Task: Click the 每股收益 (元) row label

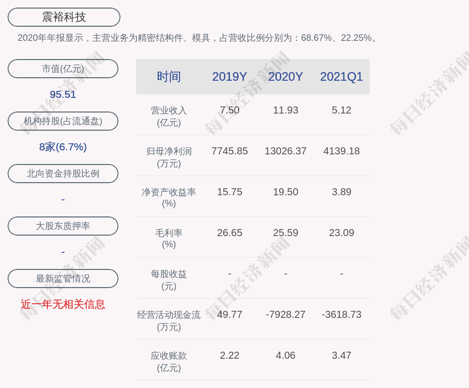Action: coord(169,280)
